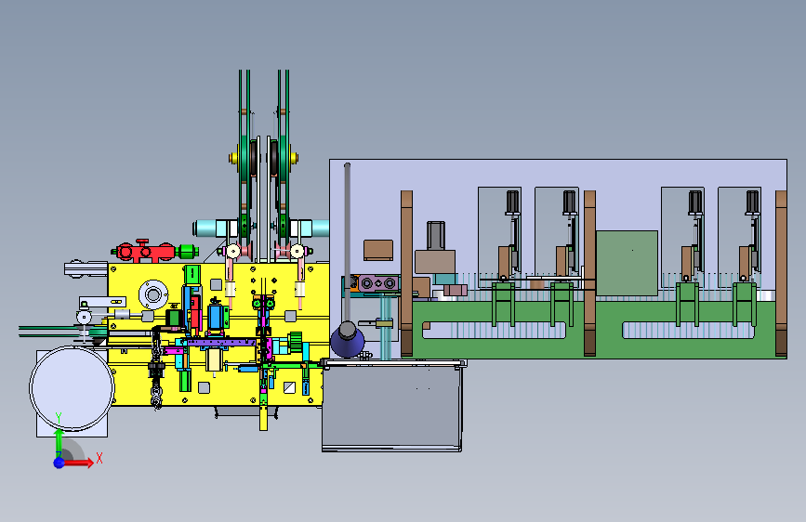Viewport: 806px width, 522px height.
Task: Select the yellow hub on the right pulley
Action: pyautogui.click(x=294, y=158)
